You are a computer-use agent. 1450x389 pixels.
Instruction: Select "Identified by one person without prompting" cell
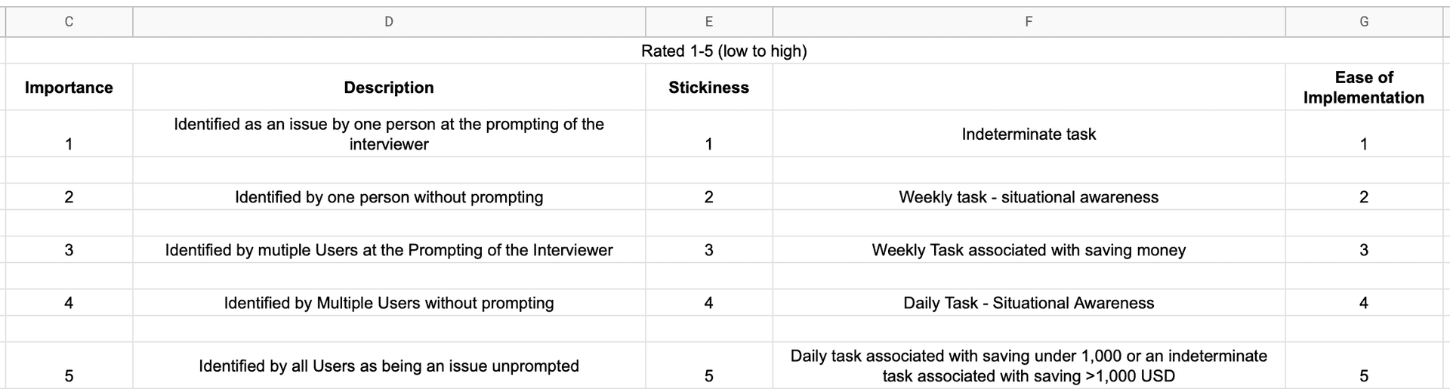388,197
